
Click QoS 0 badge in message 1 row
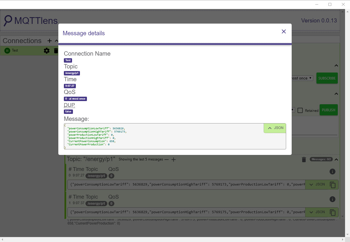pos(111,204)
